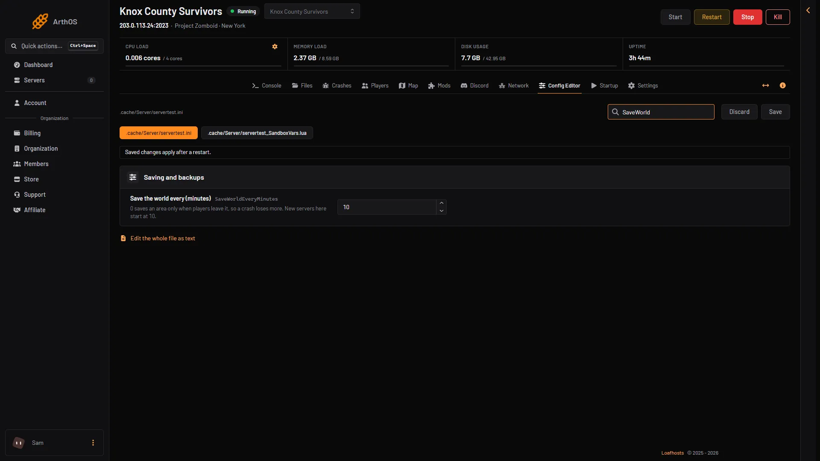This screenshot has width=820, height=461.
Task: Open the Sam user menu dots
Action: [93, 443]
